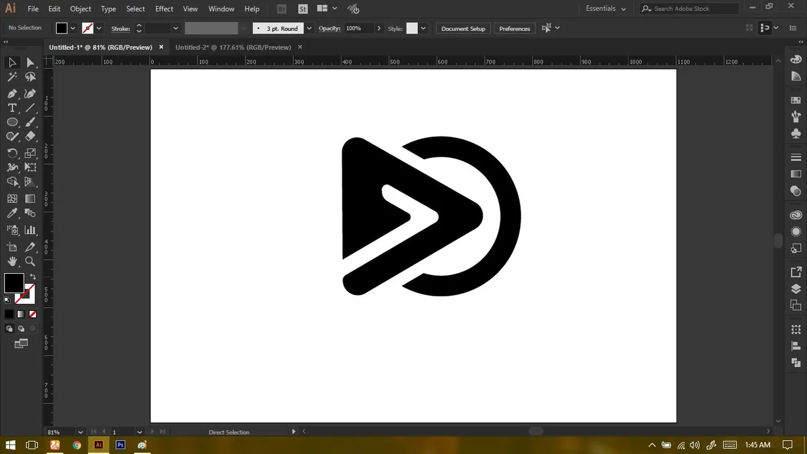Select the Gradient tool
The height and width of the screenshot is (454, 807).
pyautogui.click(x=30, y=199)
